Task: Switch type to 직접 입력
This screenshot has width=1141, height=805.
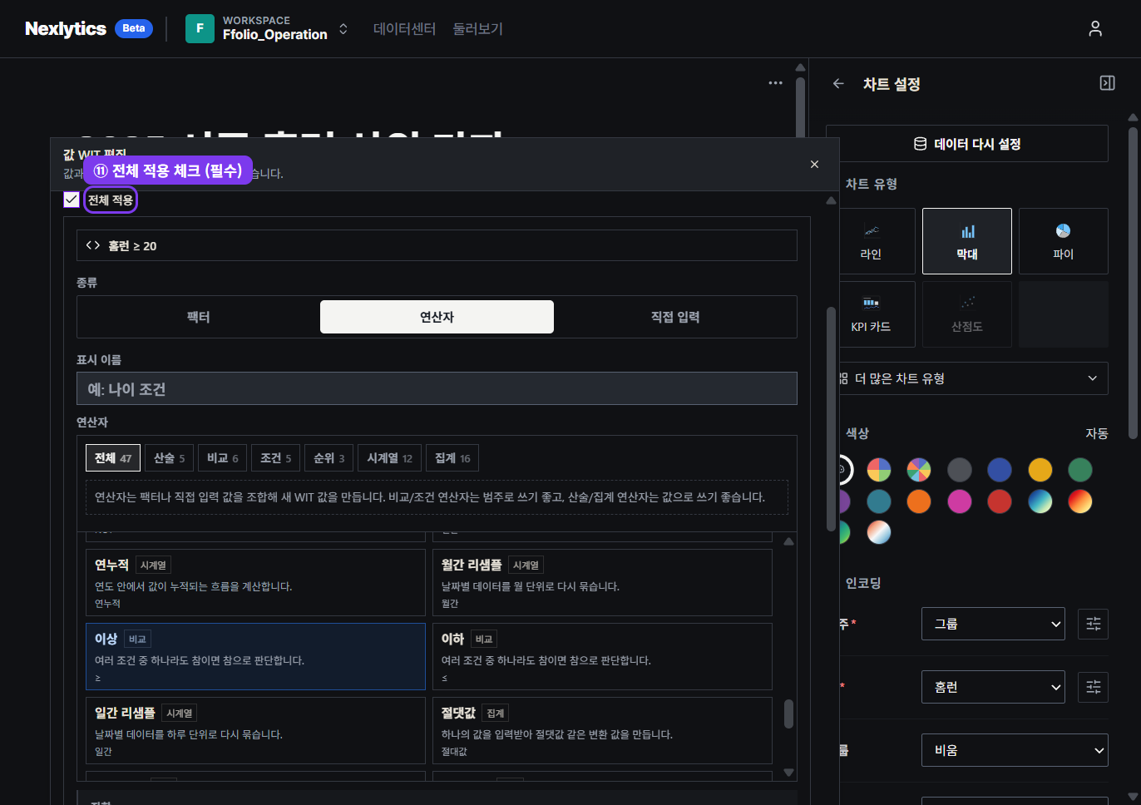Action: pyautogui.click(x=675, y=317)
